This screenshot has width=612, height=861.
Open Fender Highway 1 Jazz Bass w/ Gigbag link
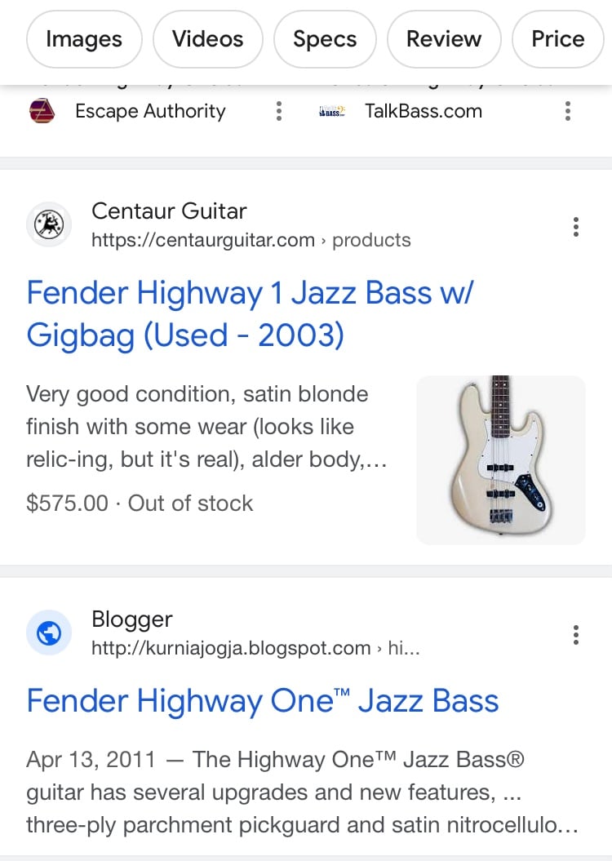(250, 313)
